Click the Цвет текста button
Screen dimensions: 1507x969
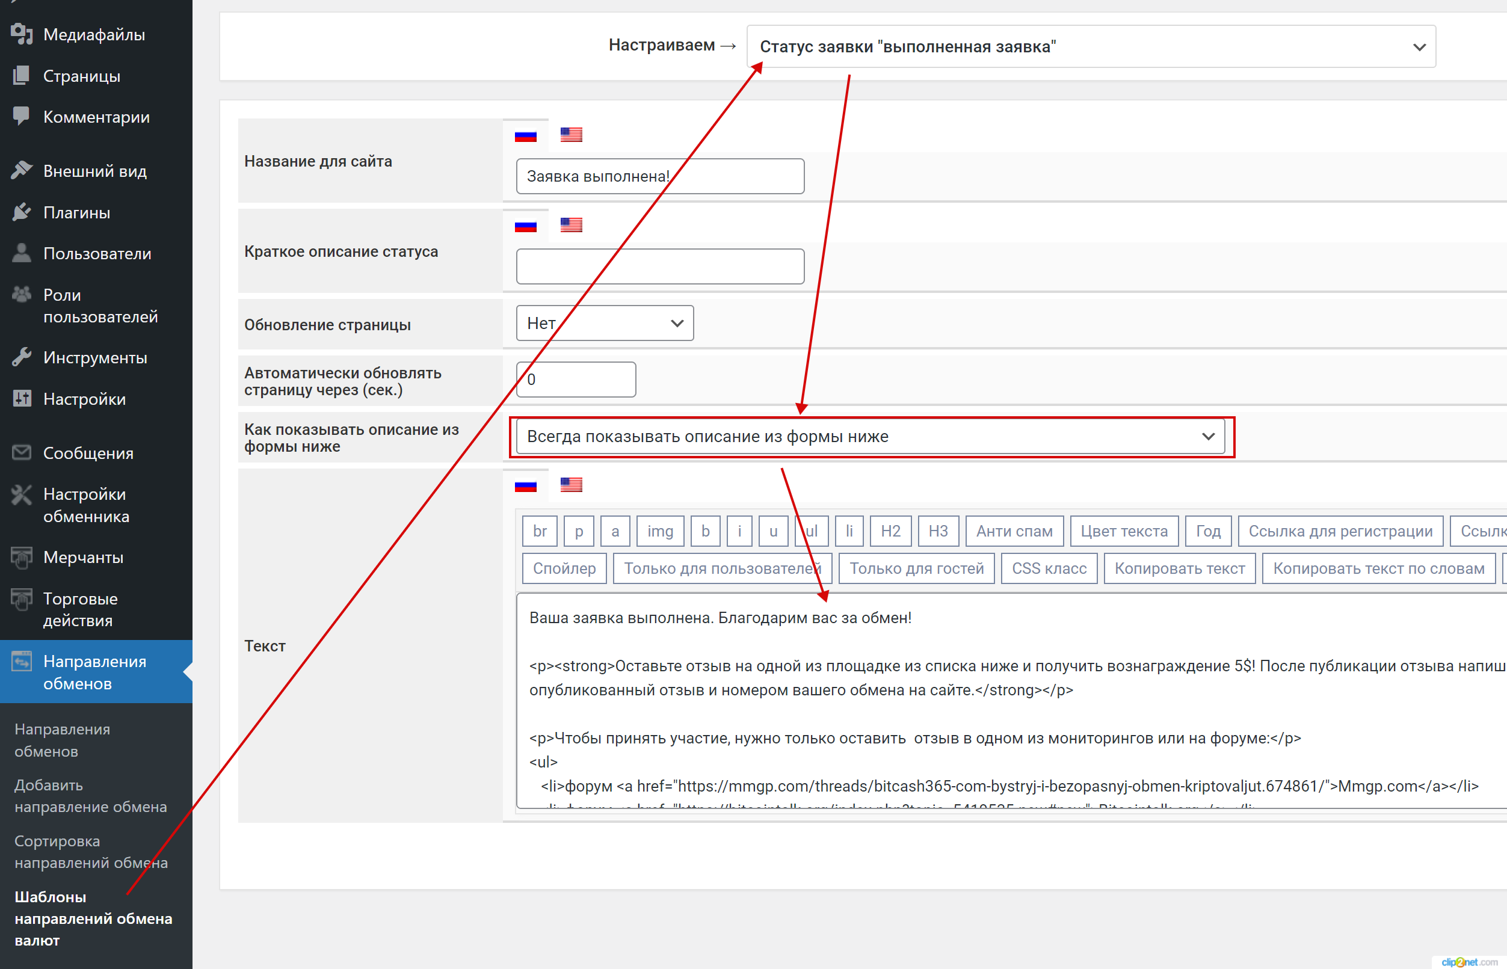(1123, 531)
